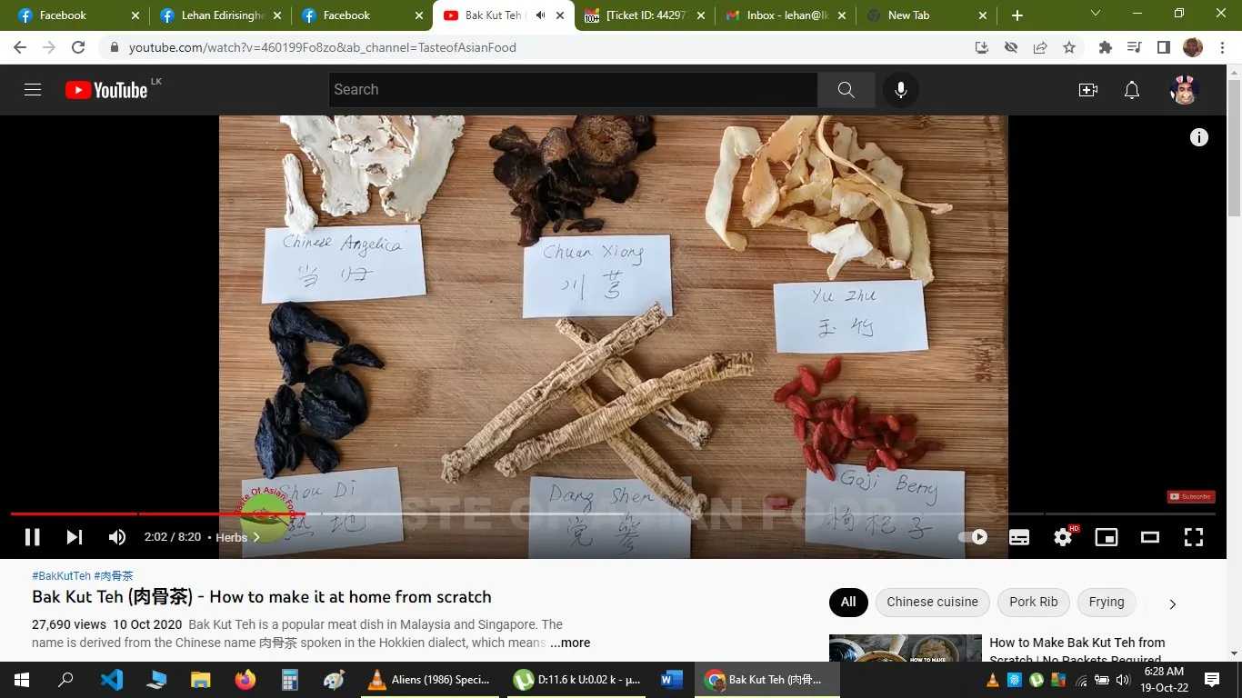Disable the autoplay toggle
1242x698 pixels.
click(x=973, y=536)
